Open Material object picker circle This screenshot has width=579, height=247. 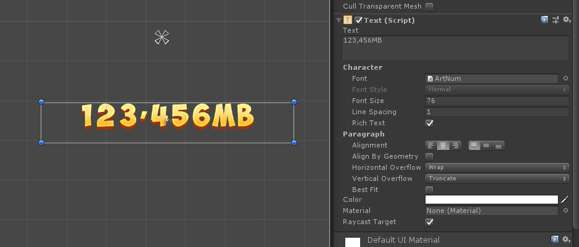coord(565,211)
